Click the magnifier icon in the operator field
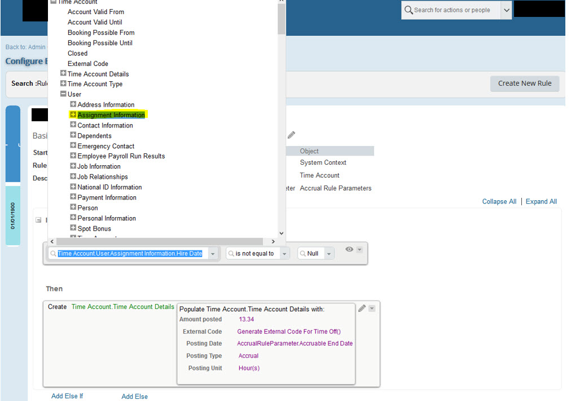571x401 pixels. click(231, 254)
